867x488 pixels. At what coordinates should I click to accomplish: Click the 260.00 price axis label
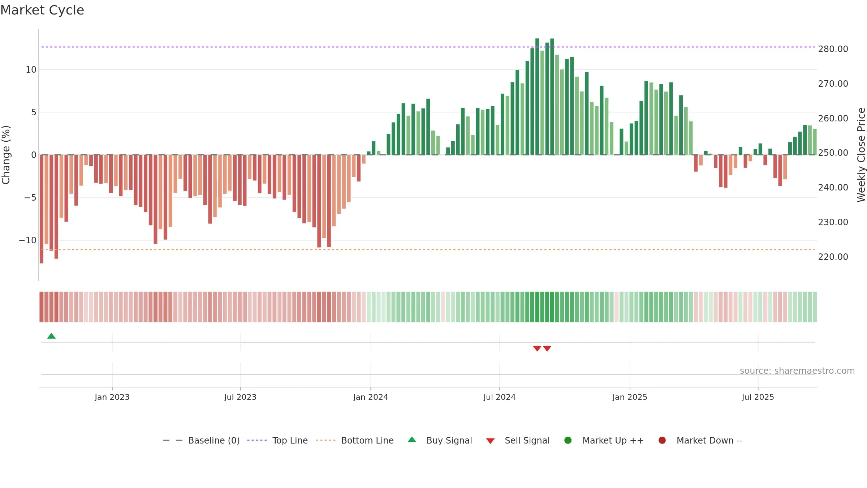coord(833,118)
